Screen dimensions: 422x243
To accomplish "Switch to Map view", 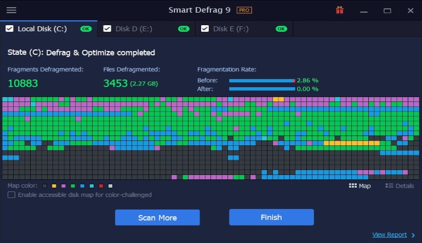I will 360,186.
